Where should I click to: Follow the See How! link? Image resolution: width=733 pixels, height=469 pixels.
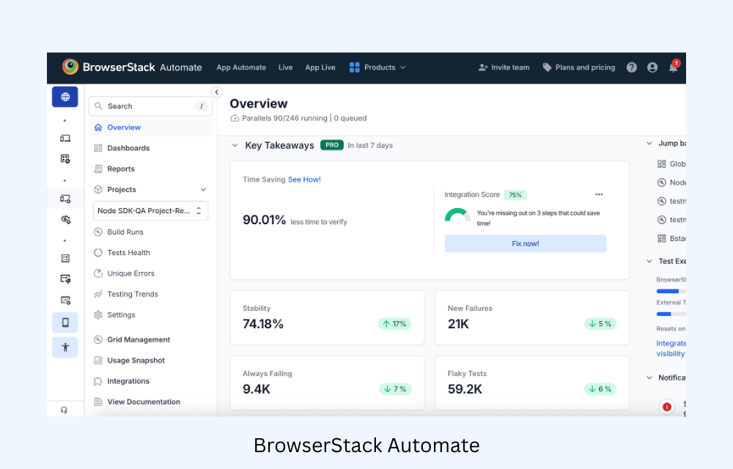click(x=304, y=180)
